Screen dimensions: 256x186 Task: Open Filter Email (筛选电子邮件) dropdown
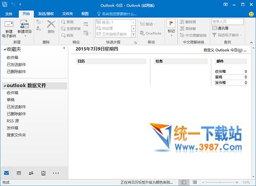227,35
